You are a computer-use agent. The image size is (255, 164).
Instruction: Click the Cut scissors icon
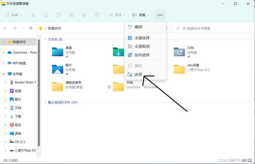(x=33, y=15)
